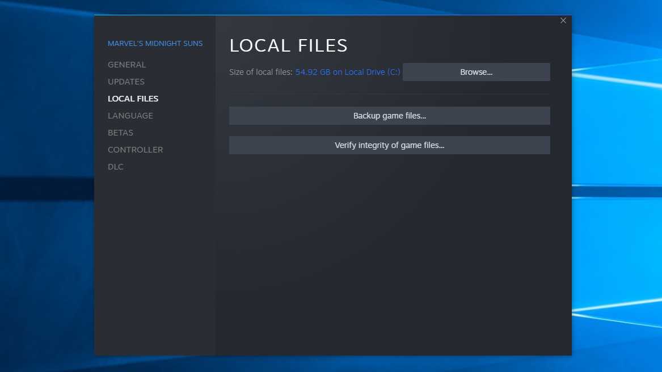
Task: Click the LOCAL FILES page heading
Action: click(x=288, y=45)
